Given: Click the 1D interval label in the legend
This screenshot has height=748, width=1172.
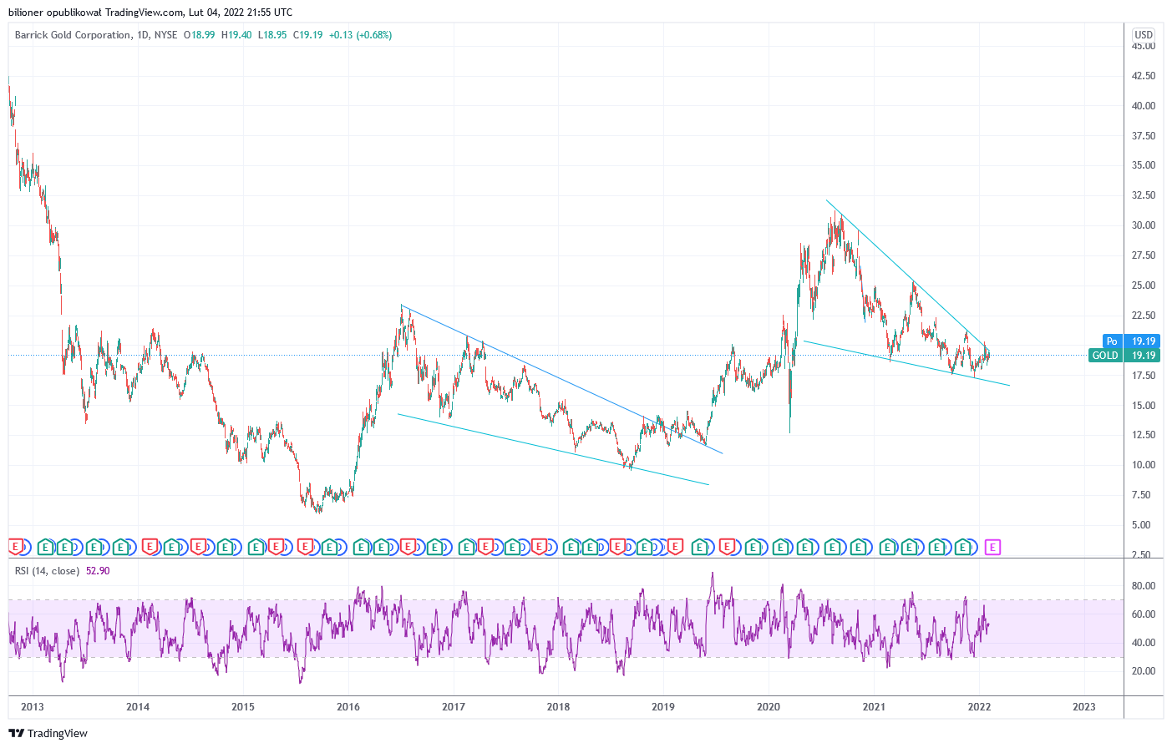Looking at the screenshot, I should click(x=143, y=35).
